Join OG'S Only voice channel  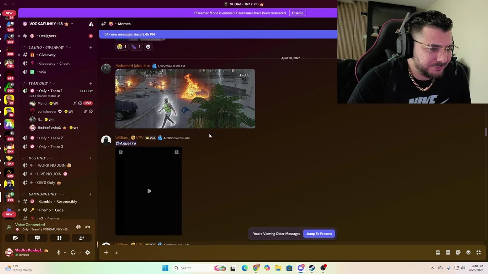(57, 183)
